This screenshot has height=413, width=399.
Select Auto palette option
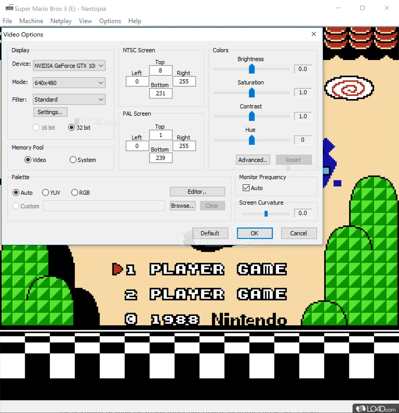[22, 193]
